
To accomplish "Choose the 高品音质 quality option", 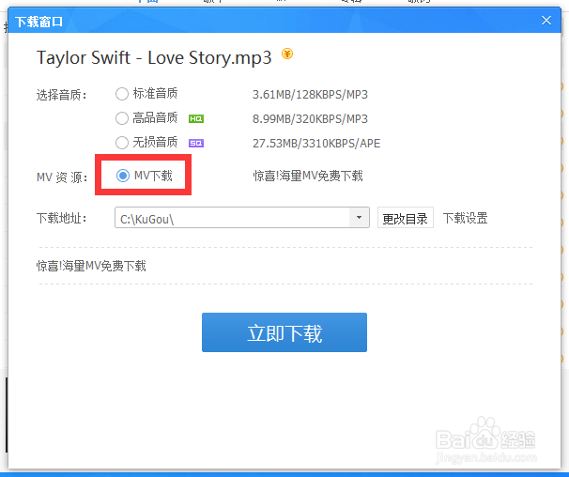I will pos(121,118).
